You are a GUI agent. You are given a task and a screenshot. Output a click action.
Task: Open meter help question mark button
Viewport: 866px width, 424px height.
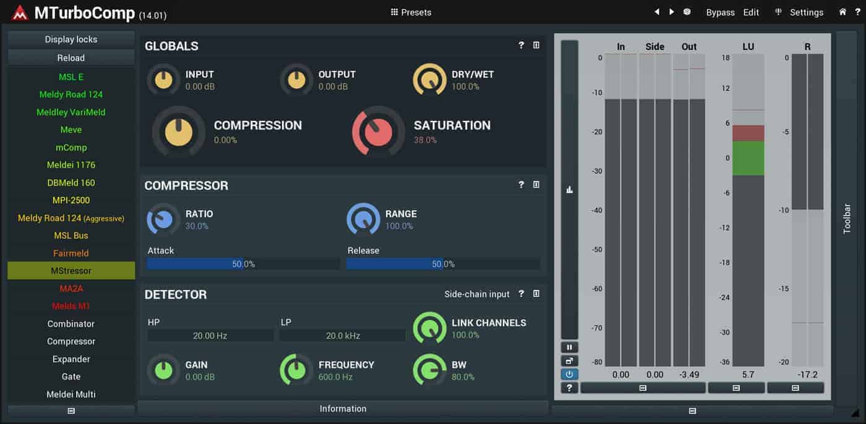569,388
